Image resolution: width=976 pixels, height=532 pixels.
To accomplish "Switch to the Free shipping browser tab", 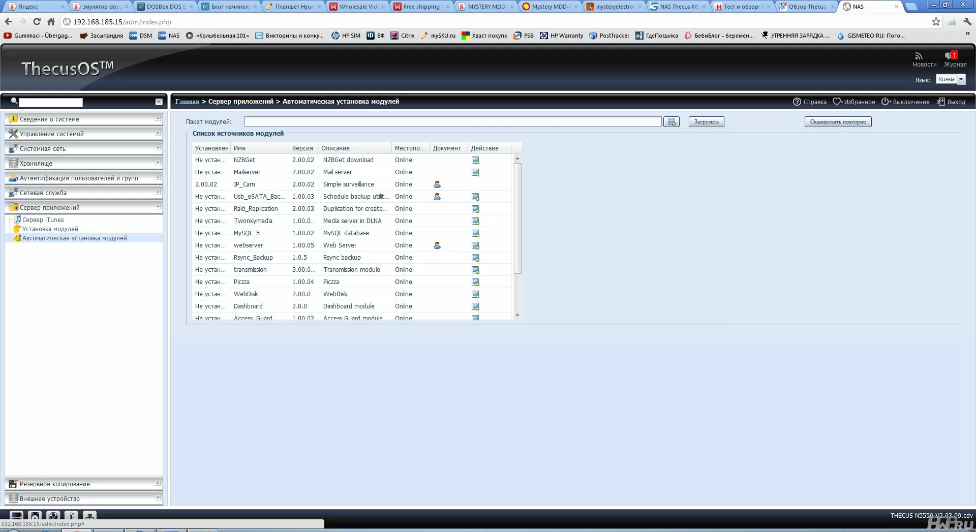I will (x=421, y=7).
